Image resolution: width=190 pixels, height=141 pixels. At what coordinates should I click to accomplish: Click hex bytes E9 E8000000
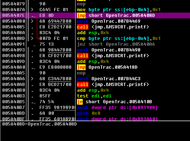pos(55,67)
